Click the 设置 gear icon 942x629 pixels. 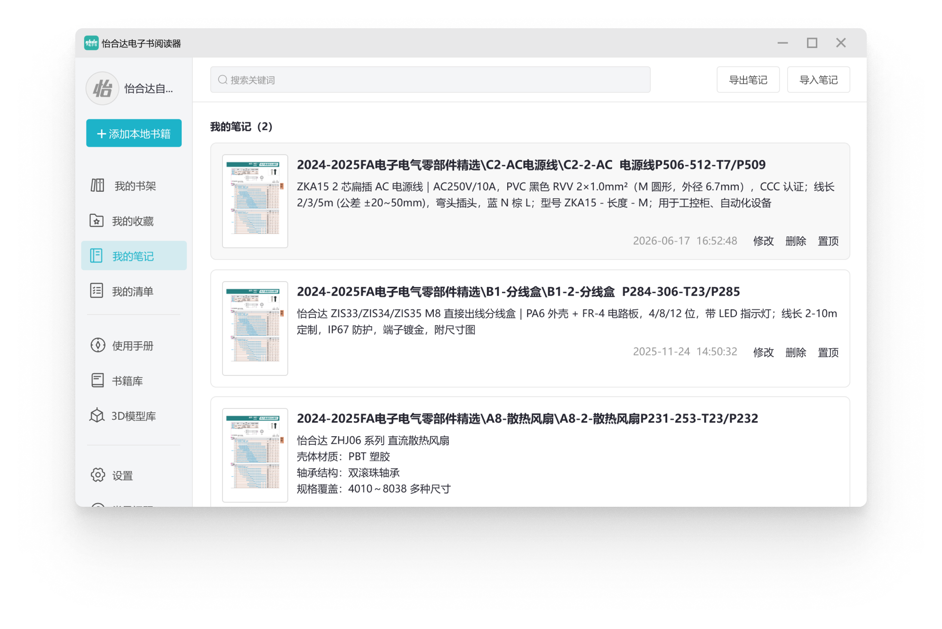(98, 475)
